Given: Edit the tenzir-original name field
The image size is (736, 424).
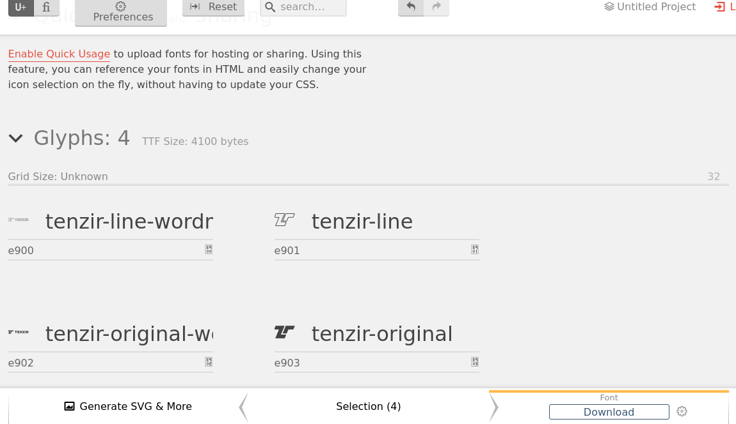Looking at the screenshot, I should [395, 333].
